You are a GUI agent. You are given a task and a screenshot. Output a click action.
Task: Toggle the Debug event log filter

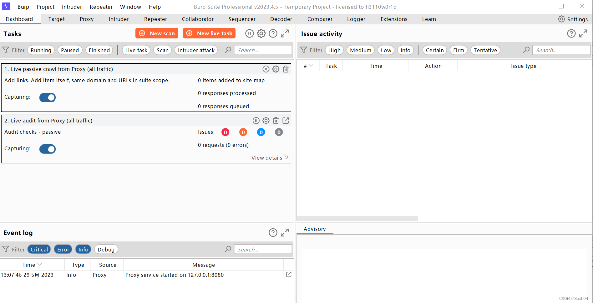tap(106, 249)
